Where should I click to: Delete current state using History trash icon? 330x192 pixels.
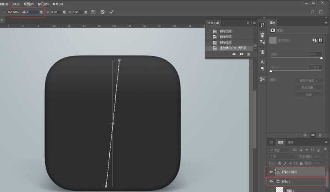tap(248, 54)
